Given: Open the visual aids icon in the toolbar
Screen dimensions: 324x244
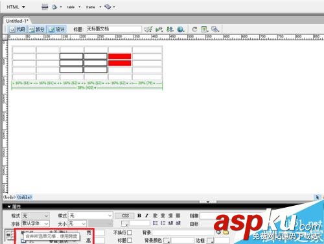Looking at the screenshot, I should tap(215, 29).
